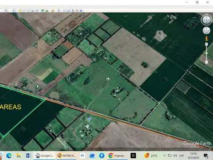
Task: Start the Record a Tour tool
Action: (x=37, y=11)
